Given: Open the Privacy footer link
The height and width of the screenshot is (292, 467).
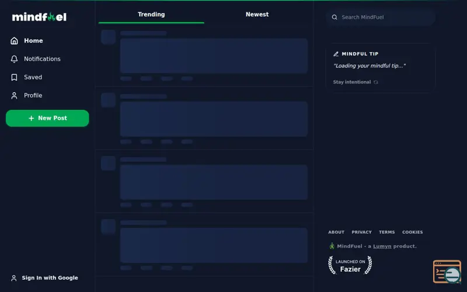Looking at the screenshot, I should (x=361, y=232).
